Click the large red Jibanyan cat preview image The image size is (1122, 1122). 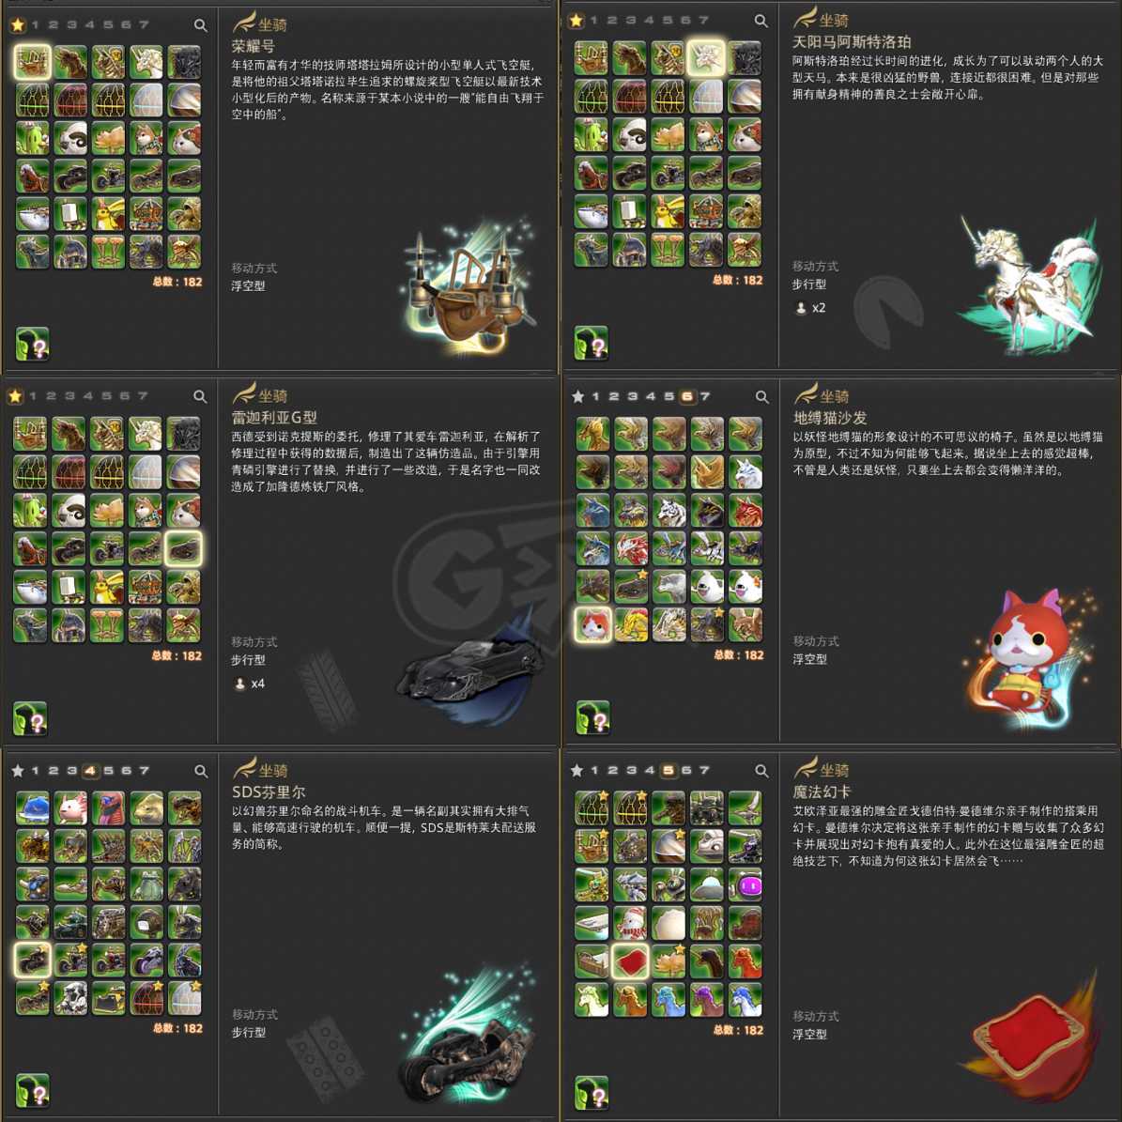1027,658
